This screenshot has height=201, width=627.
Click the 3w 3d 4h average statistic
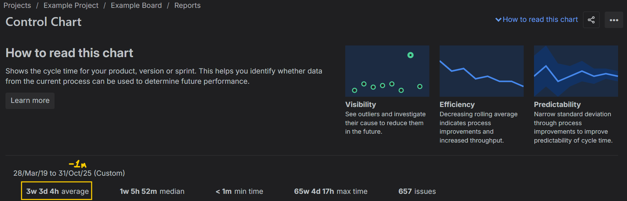(57, 191)
